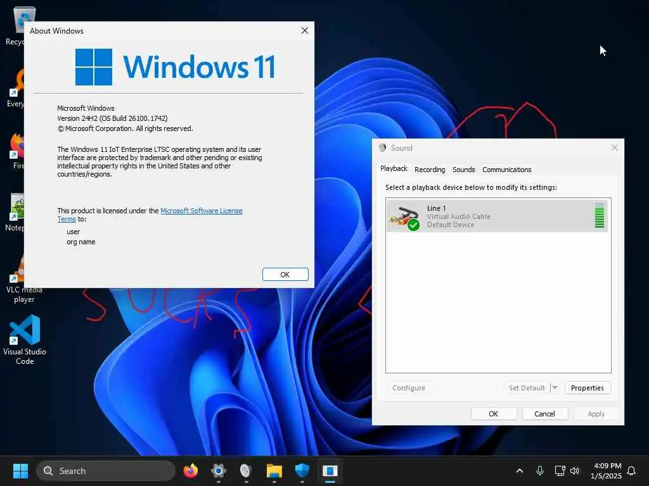649x486 pixels.
Task: Click OK in the Sound dialog
Action: [x=493, y=414]
